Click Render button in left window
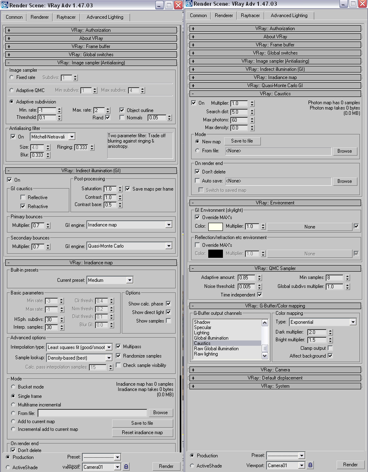This screenshot has height=472, width=368. coord(166,466)
